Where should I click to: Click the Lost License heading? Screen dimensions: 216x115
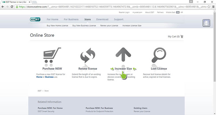tap(159, 69)
